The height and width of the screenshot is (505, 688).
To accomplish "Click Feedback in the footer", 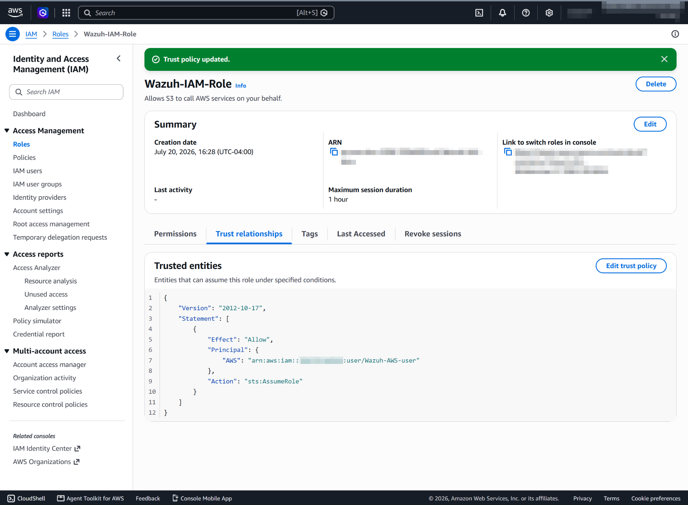I will tap(148, 498).
